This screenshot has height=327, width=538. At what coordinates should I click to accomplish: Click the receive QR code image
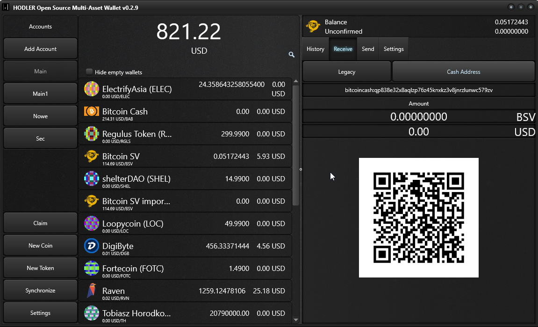point(419,218)
